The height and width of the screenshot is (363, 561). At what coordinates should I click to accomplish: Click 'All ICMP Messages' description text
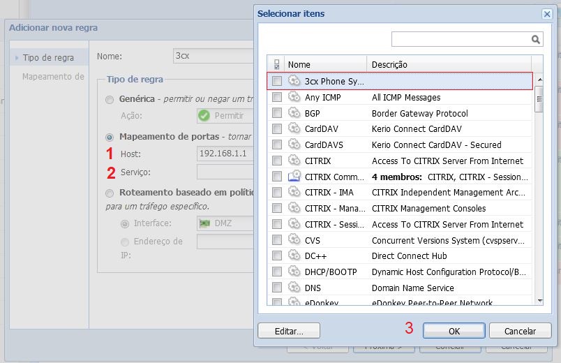coord(406,97)
